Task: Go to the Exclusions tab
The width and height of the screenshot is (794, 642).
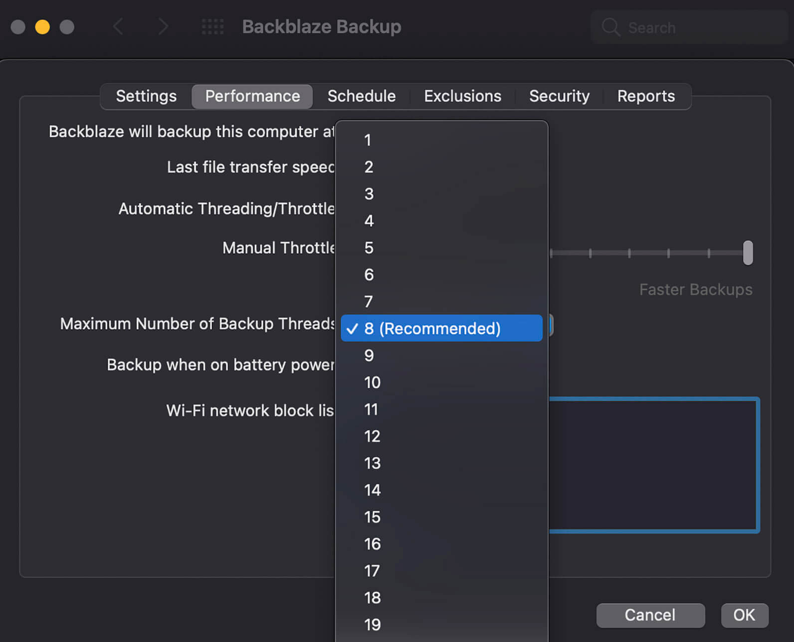Action: [x=462, y=96]
